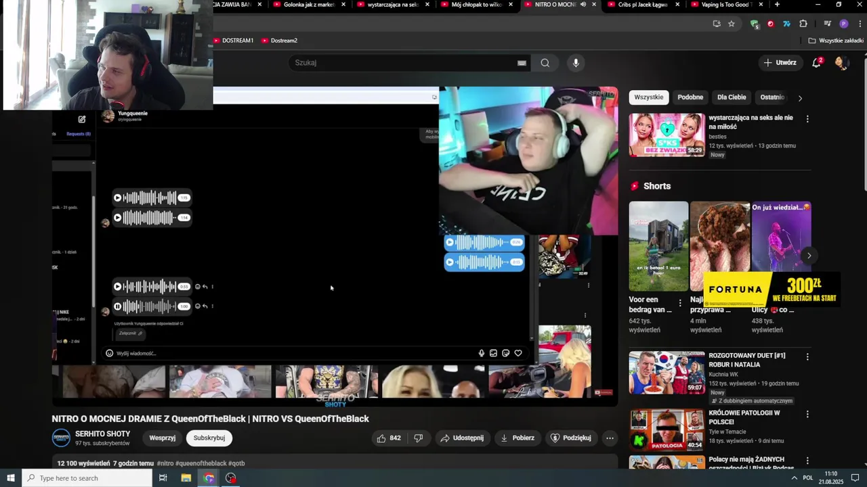Click the Subskrybuj button
The height and width of the screenshot is (487, 867).
(x=209, y=438)
